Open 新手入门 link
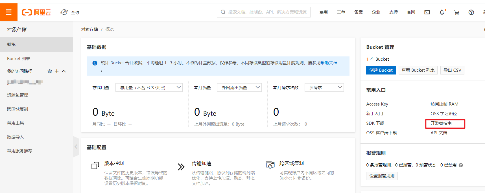Image resolution: width=485 pixels, height=193 pixels. 375,114
